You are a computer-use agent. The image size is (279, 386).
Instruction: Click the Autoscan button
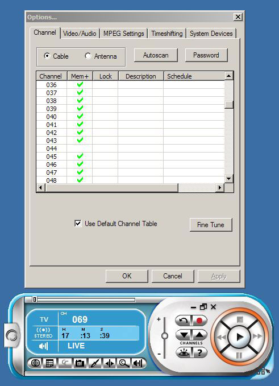pos(156,55)
